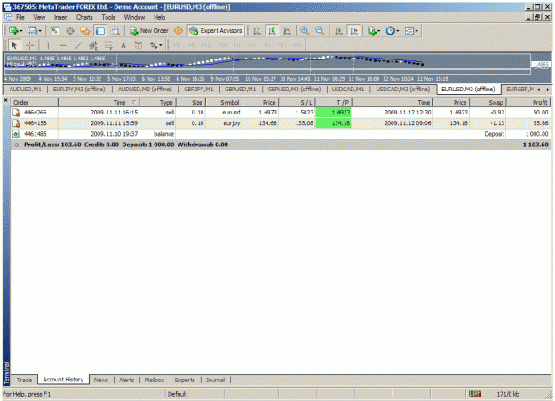Open the MetaEditor yellow diamond icon

(178, 31)
